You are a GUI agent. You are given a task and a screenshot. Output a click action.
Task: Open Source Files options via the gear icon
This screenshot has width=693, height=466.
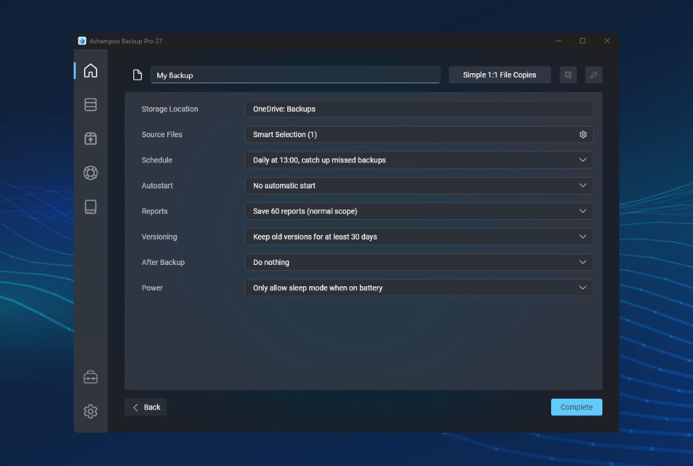pyautogui.click(x=582, y=134)
